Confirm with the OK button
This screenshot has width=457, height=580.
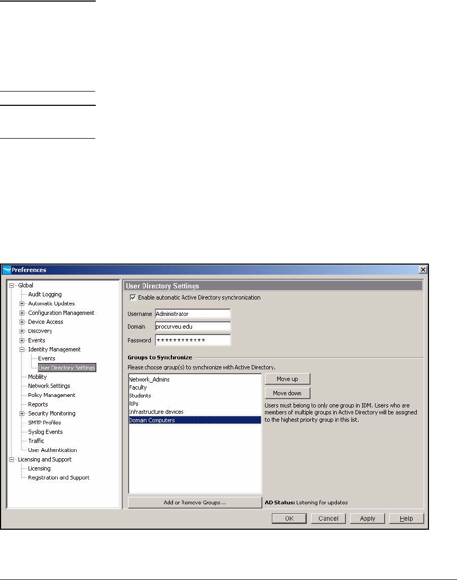289,519
